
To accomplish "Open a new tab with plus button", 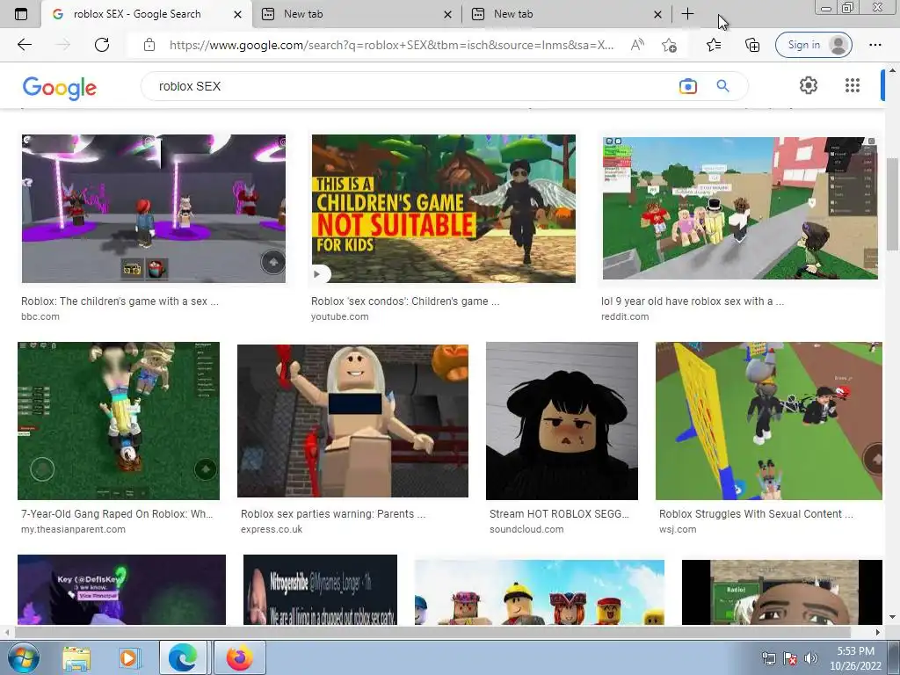I will click(687, 14).
